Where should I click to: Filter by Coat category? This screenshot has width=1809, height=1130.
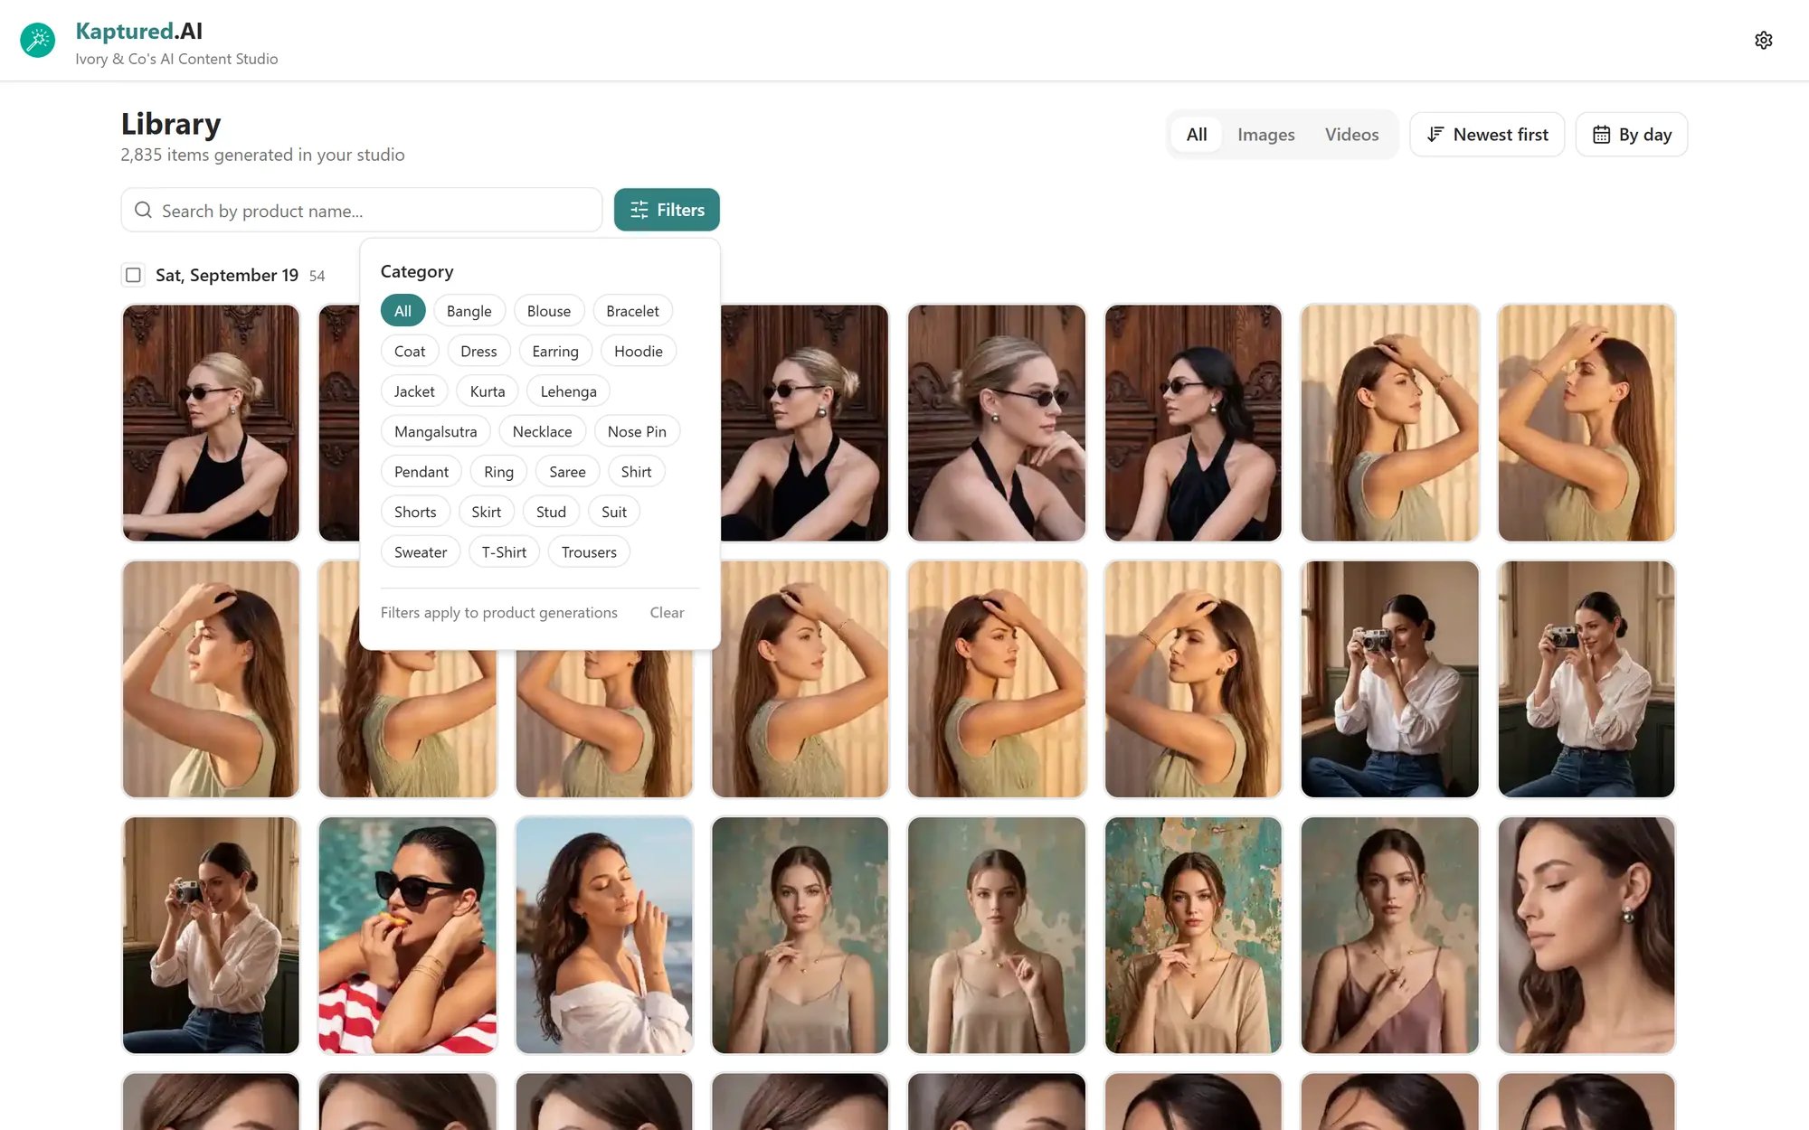410,351
